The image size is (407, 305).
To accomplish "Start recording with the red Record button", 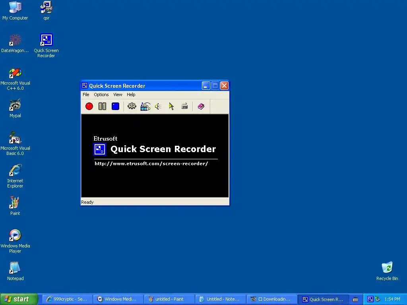I will click(89, 106).
